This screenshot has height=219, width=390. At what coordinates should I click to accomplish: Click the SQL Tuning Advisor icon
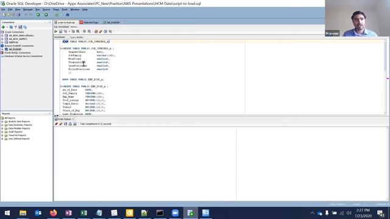click(x=78, y=32)
